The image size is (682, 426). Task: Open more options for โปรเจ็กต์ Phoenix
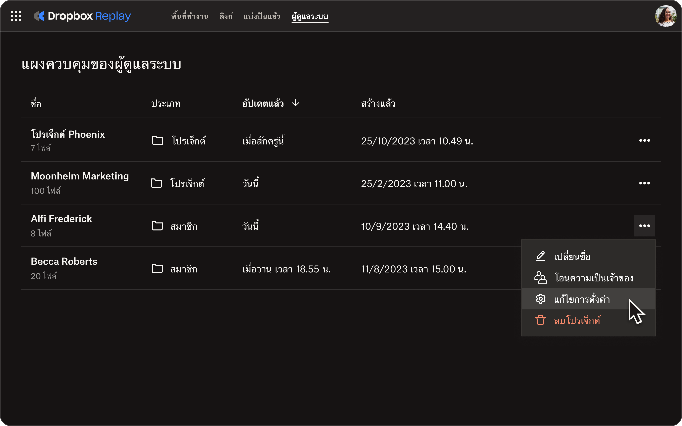(x=645, y=140)
